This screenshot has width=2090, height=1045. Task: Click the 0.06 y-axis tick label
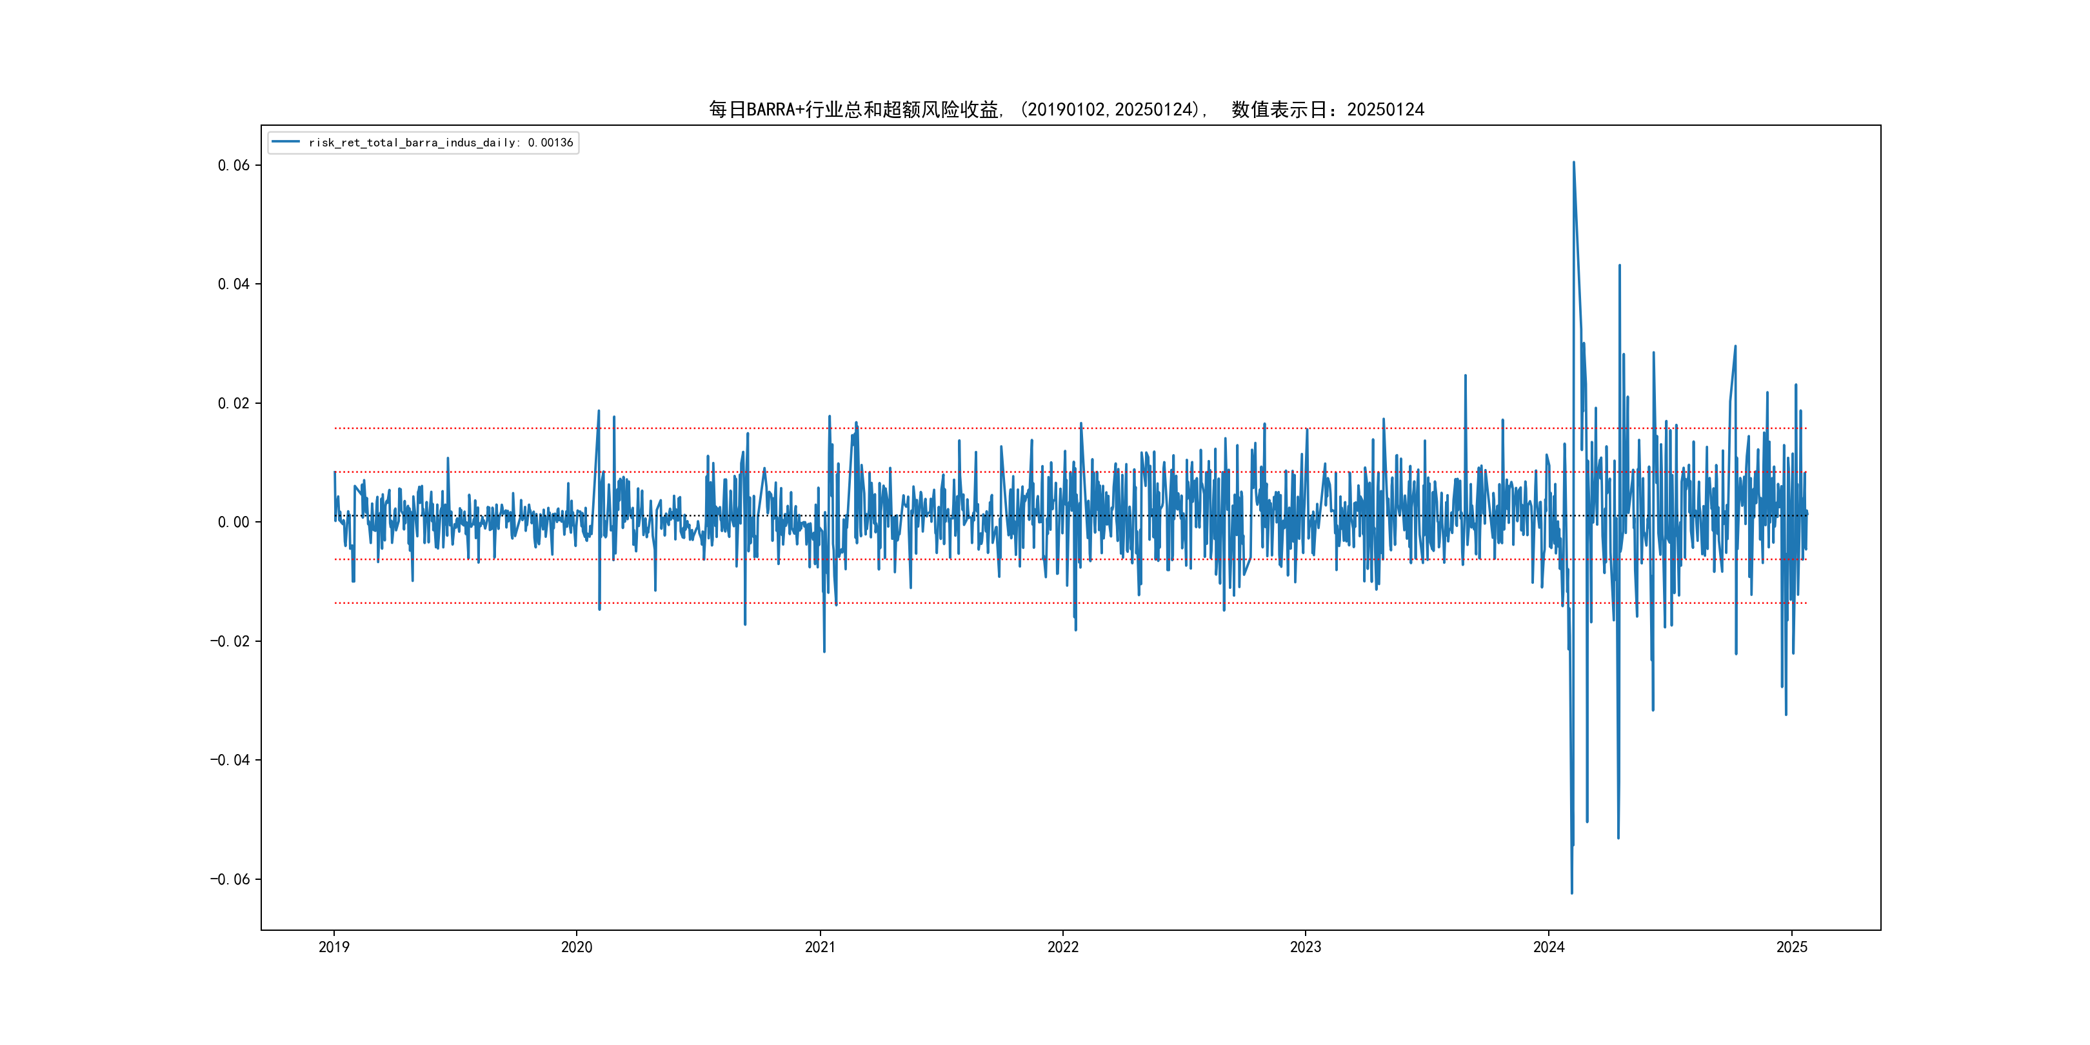pos(234,166)
